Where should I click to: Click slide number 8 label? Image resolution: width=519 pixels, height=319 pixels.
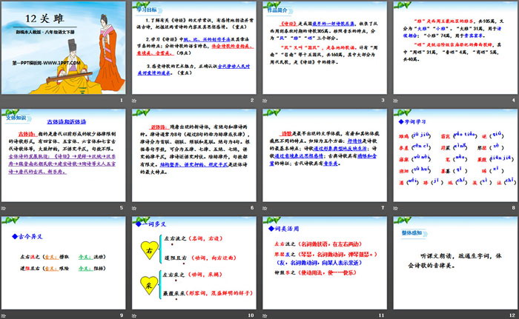[x=514, y=207]
